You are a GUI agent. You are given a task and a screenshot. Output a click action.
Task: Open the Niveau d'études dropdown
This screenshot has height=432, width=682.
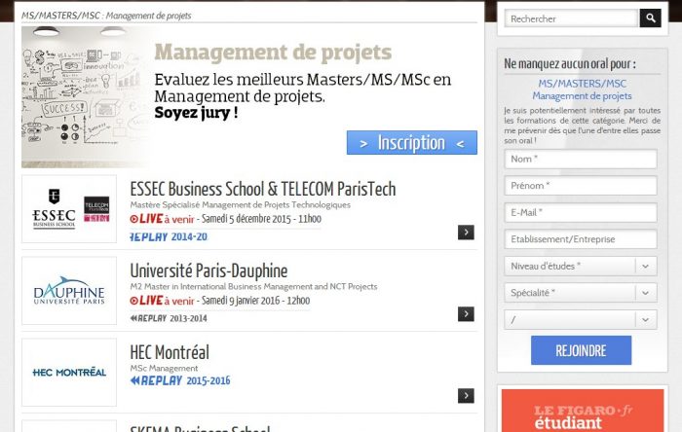tap(581, 267)
